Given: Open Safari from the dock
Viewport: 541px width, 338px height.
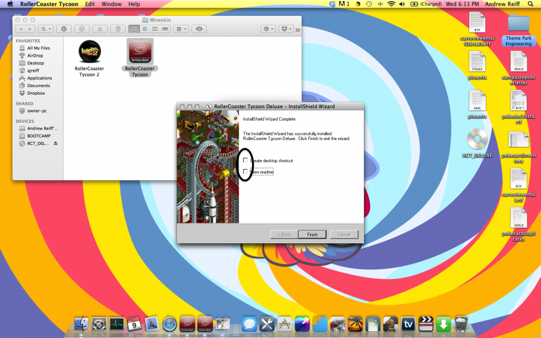Looking at the screenshot, I should click(x=169, y=324).
